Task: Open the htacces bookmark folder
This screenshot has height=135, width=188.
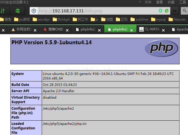Action: [177, 19]
